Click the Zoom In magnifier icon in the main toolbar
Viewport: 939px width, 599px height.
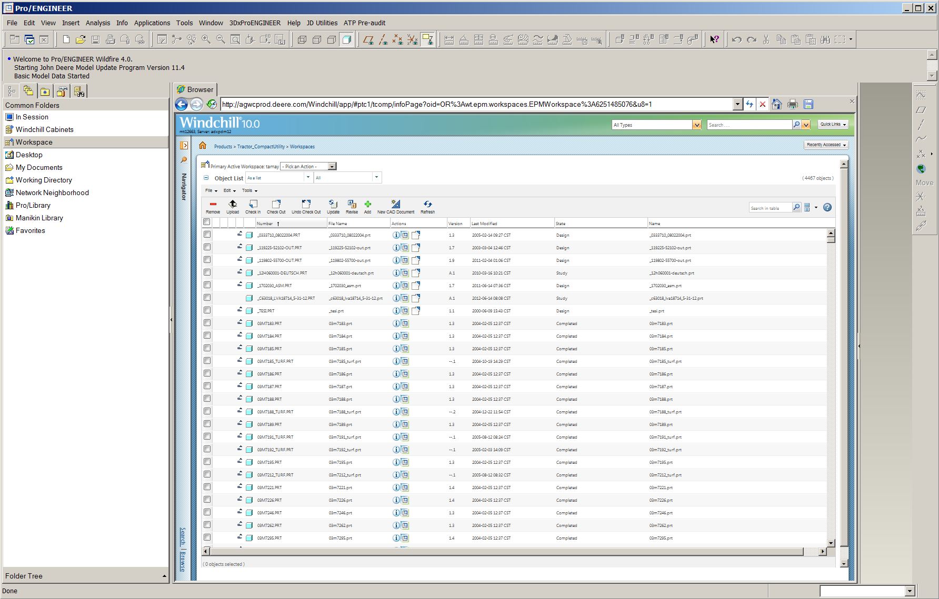(x=206, y=39)
